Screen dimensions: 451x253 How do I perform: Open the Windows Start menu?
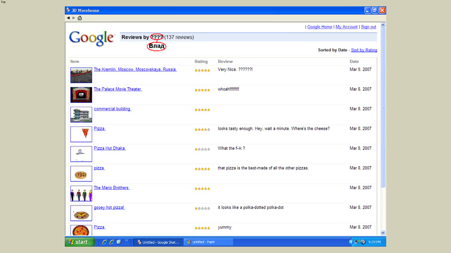click(78, 242)
